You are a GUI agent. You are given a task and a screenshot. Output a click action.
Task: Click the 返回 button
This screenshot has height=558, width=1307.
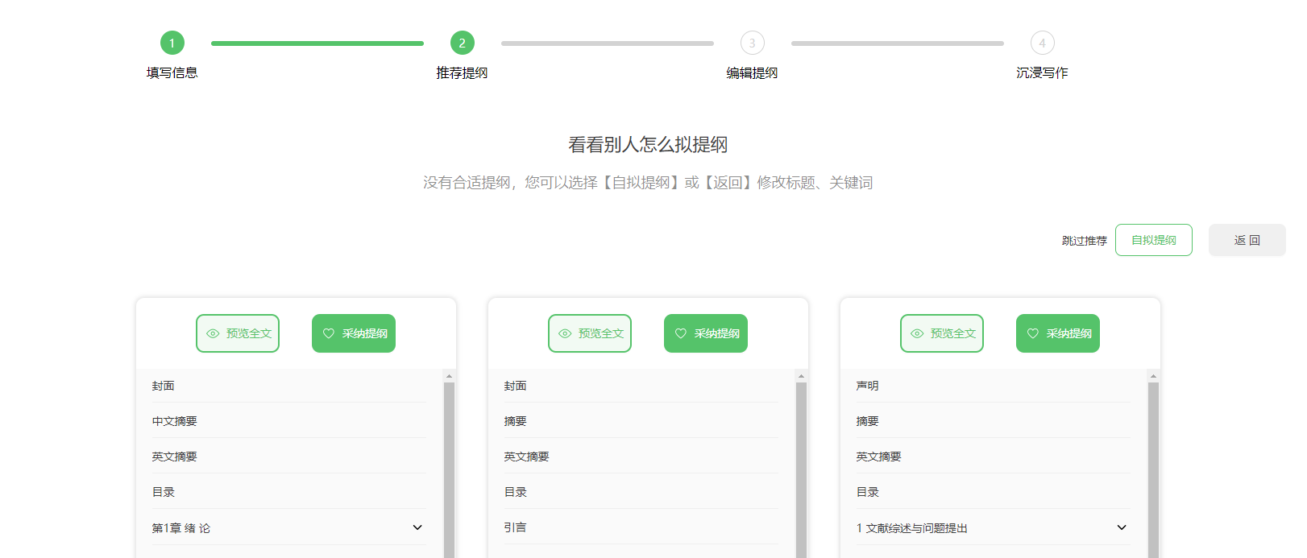click(1247, 240)
